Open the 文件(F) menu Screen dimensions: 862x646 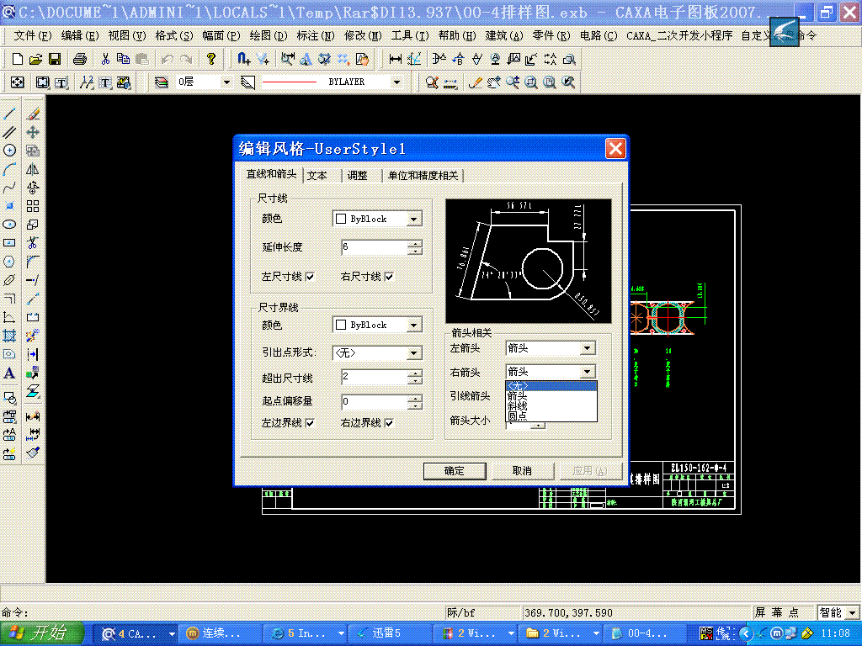33,35
